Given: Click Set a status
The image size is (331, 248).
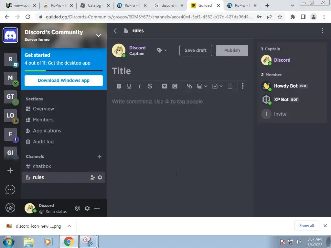Looking at the screenshot, I should click(x=53, y=212).
